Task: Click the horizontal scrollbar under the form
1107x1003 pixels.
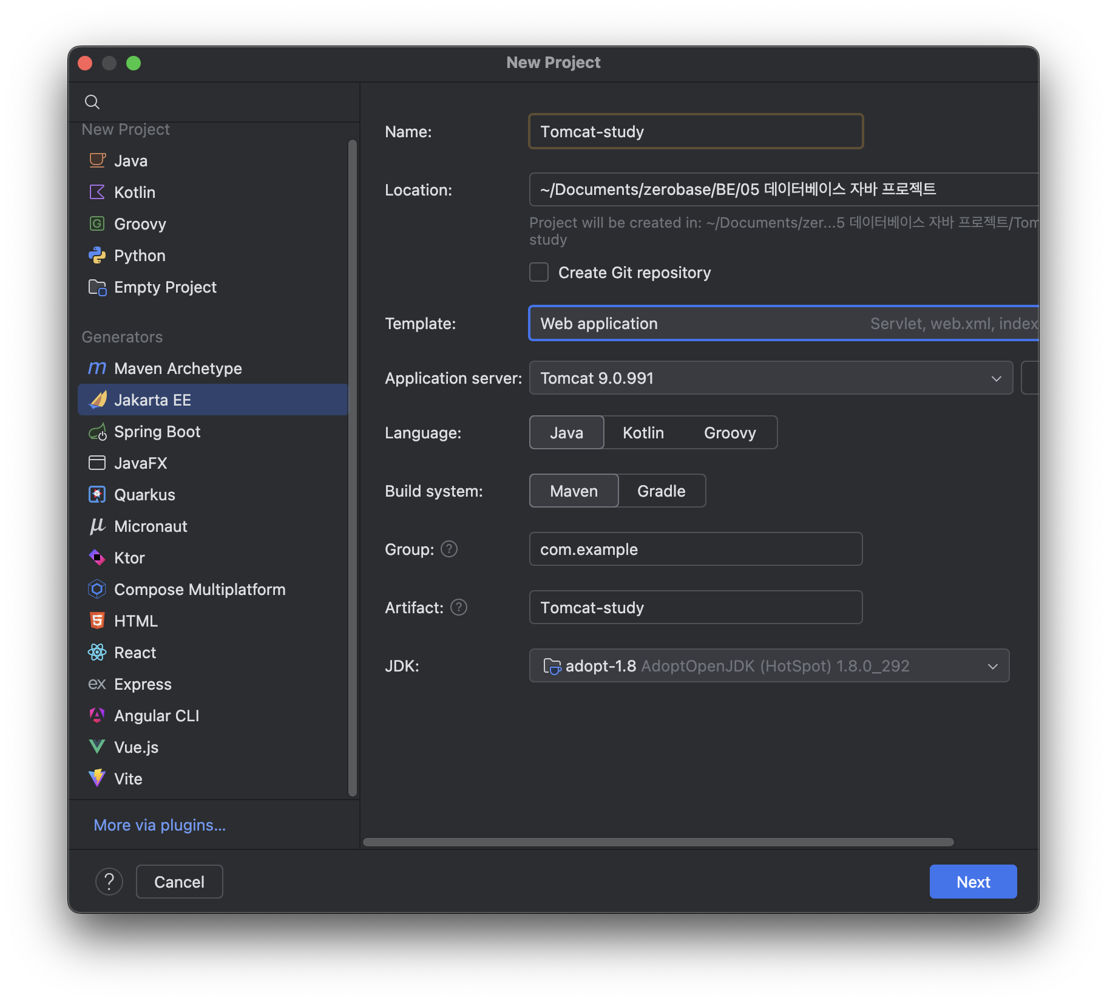Action: [x=658, y=842]
